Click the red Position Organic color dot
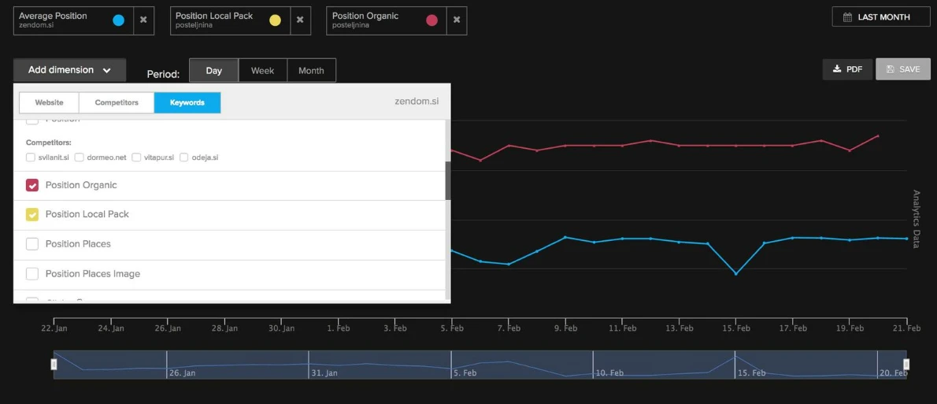This screenshot has height=404, width=937. [x=431, y=20]
